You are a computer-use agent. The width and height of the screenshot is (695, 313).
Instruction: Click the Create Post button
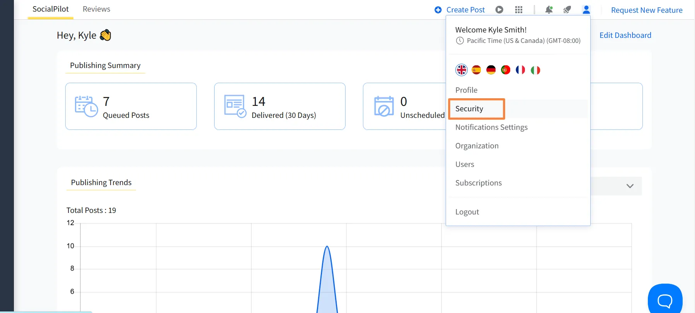tap(460, 10)
